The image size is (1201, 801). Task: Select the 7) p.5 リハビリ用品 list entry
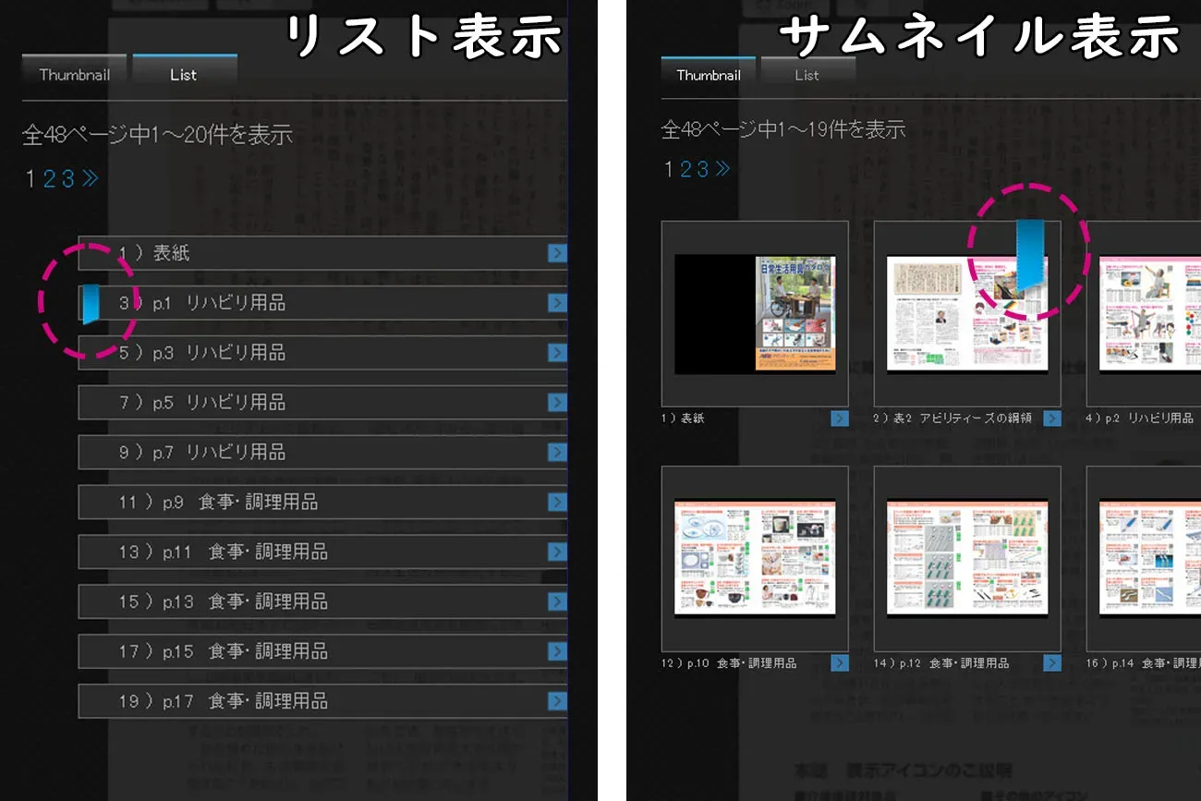[314, 403]
